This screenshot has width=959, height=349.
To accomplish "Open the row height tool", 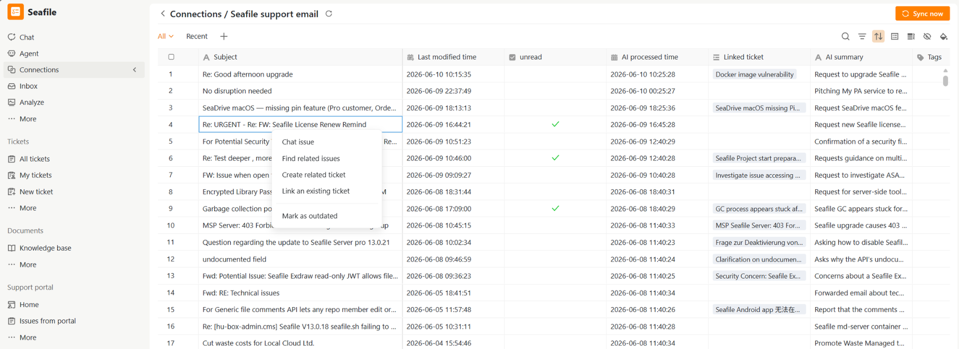I will click(x=911, y=36).
